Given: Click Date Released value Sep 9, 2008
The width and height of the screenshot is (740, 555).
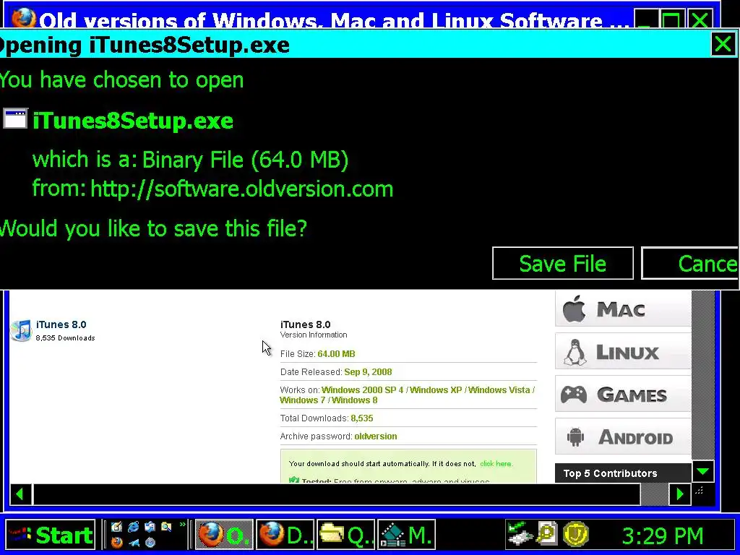Looking at the screenshot, I should click(368, 372).
